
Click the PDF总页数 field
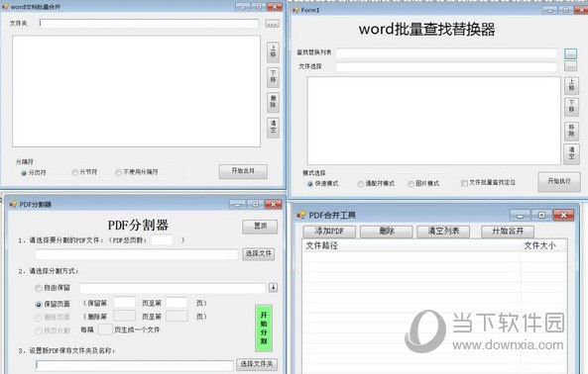[x=162, y=239]
